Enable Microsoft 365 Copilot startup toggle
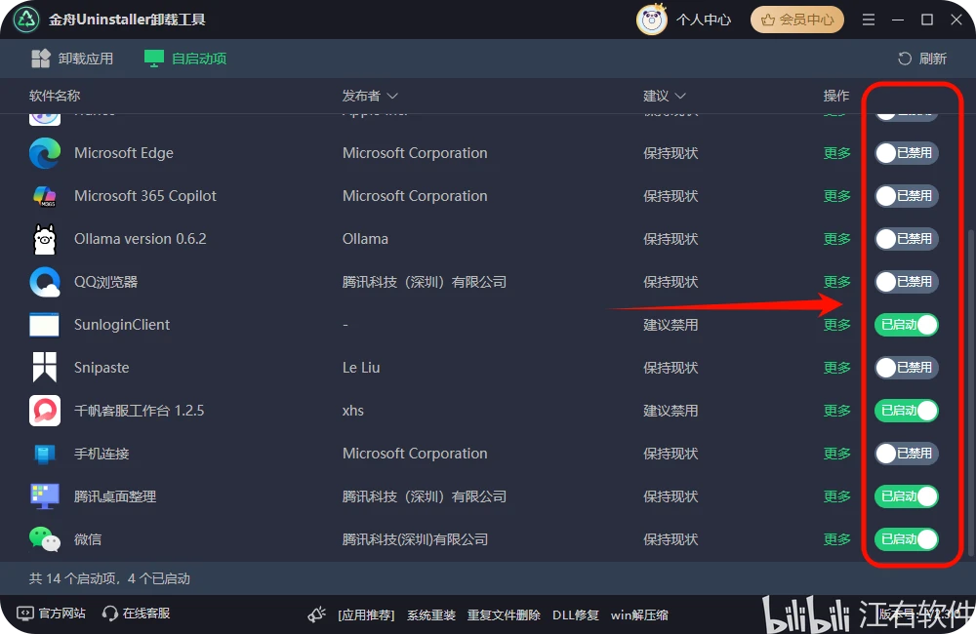The image size is (976, 634). (907, 196)
